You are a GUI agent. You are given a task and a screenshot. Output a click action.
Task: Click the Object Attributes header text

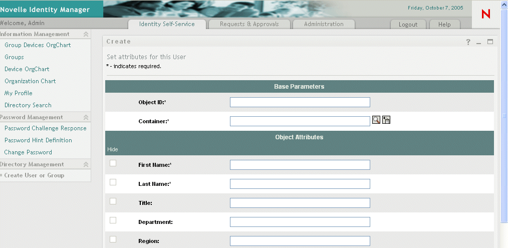pyautogui.click(x=299, y=137)
